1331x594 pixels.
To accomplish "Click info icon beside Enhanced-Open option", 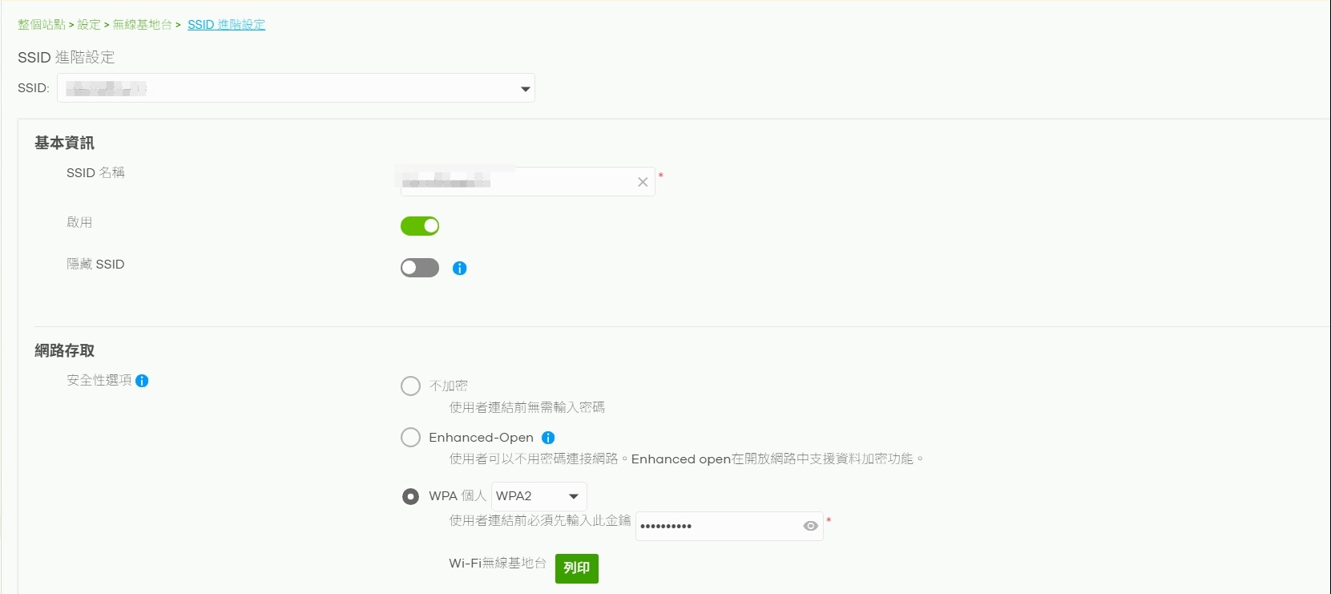I will [x=548, y=438].
